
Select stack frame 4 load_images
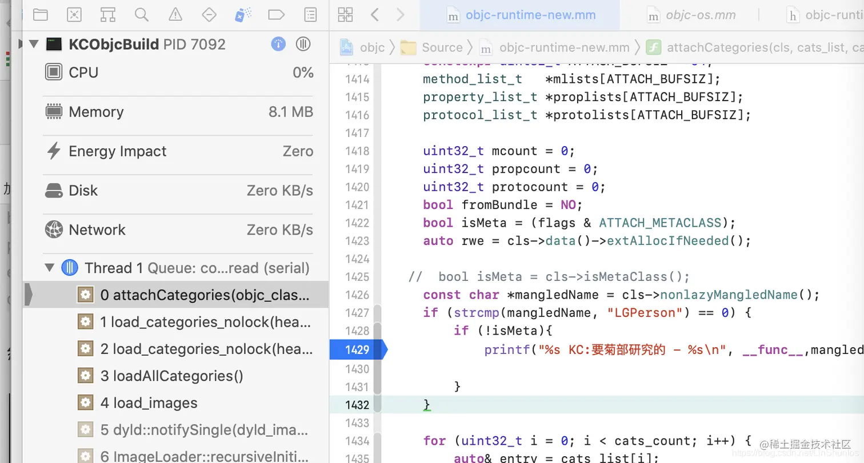[x=176, y=402]
